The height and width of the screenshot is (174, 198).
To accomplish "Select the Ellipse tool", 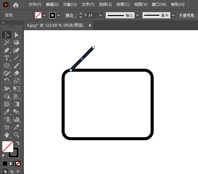I will click(x=7, y=65).
